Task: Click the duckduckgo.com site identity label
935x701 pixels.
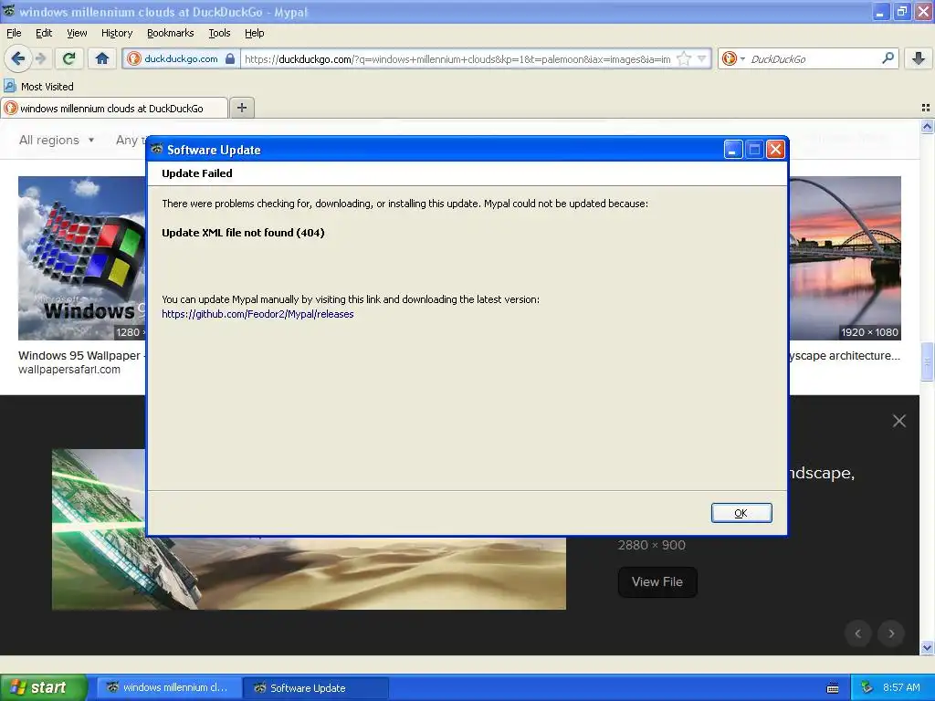Action: [x=181, y=58]
